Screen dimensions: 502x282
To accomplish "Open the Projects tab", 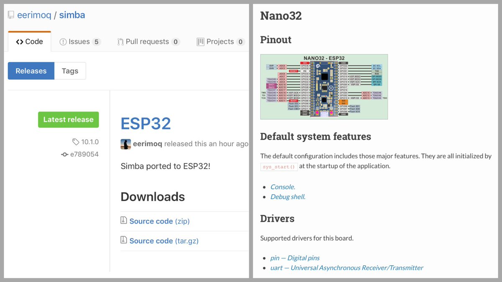I will 220,41.
